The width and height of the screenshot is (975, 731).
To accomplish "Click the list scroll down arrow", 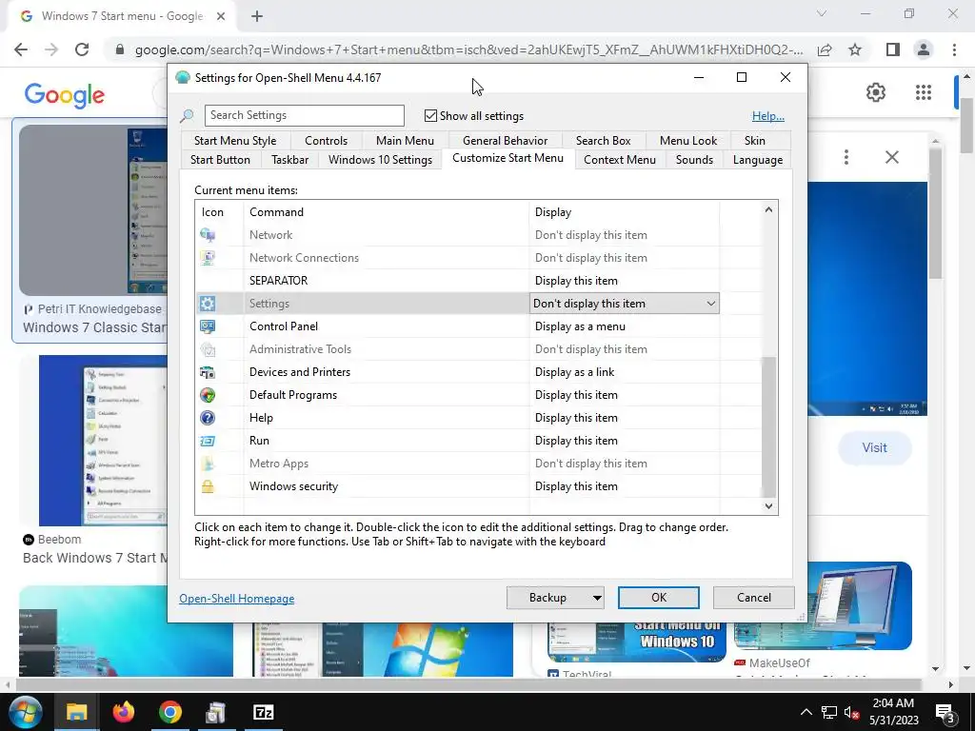I will coord(768,506).
